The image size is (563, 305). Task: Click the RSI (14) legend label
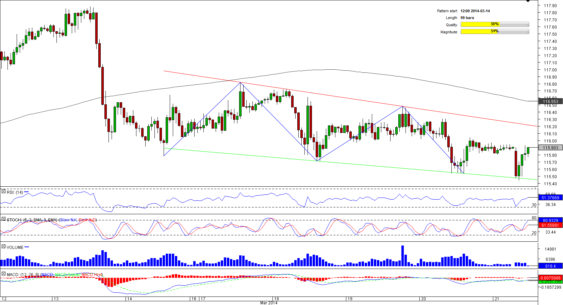pyautogui.click(x=15, y=192)
